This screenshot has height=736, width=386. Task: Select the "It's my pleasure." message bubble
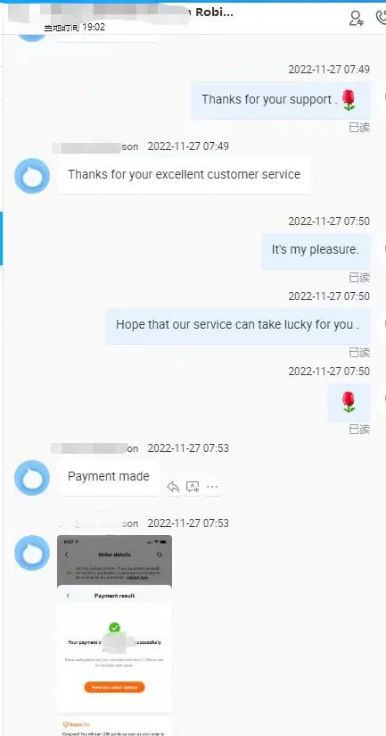coord(316,251)
